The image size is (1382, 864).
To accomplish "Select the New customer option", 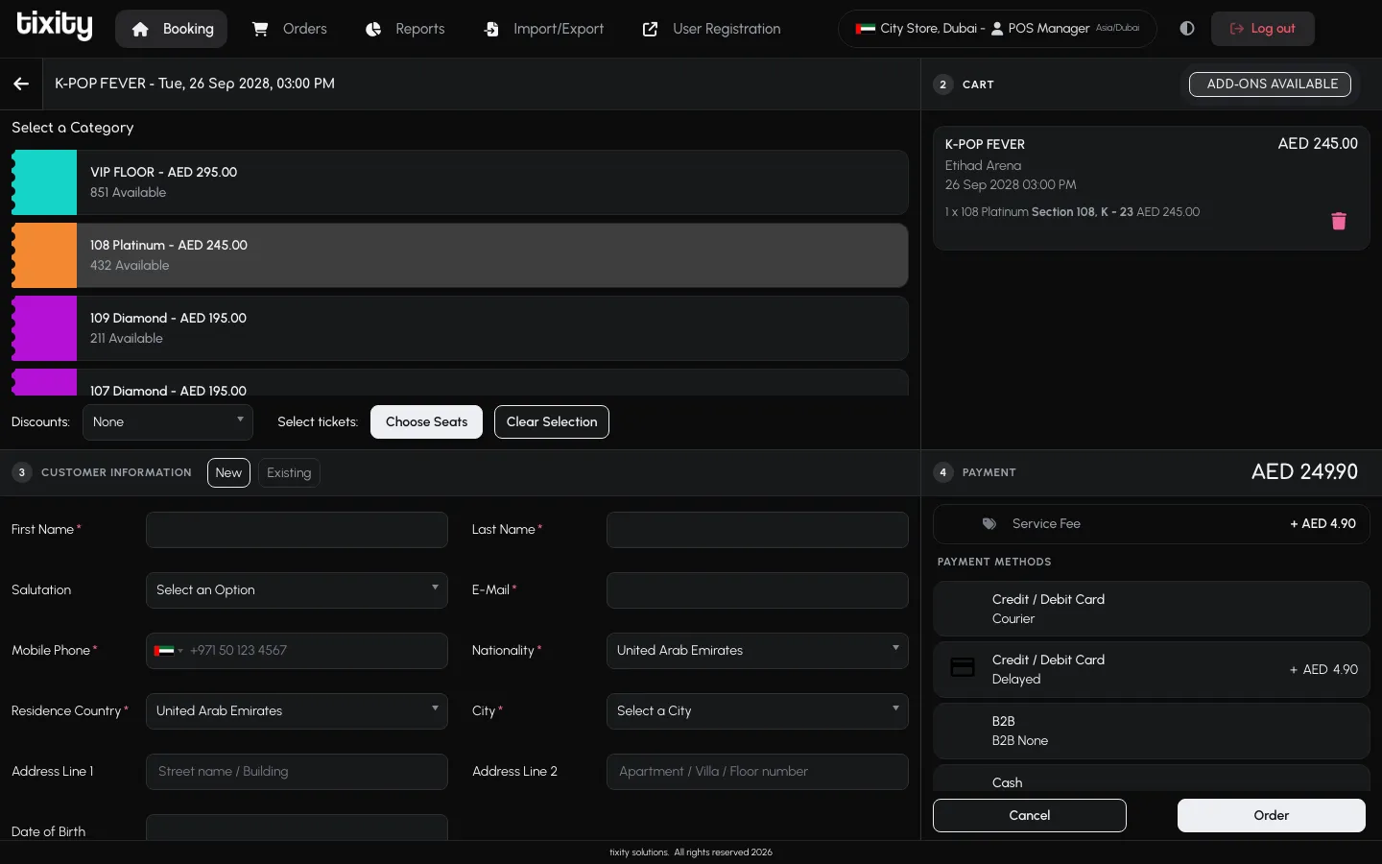I will 228,472.
